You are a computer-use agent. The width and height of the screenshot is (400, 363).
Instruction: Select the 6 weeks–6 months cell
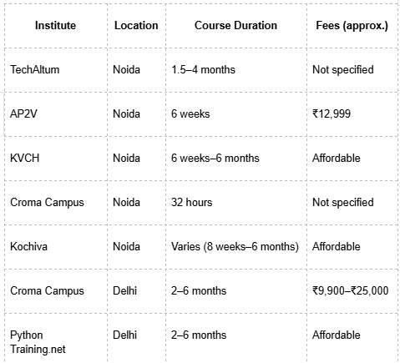point(236,159)
